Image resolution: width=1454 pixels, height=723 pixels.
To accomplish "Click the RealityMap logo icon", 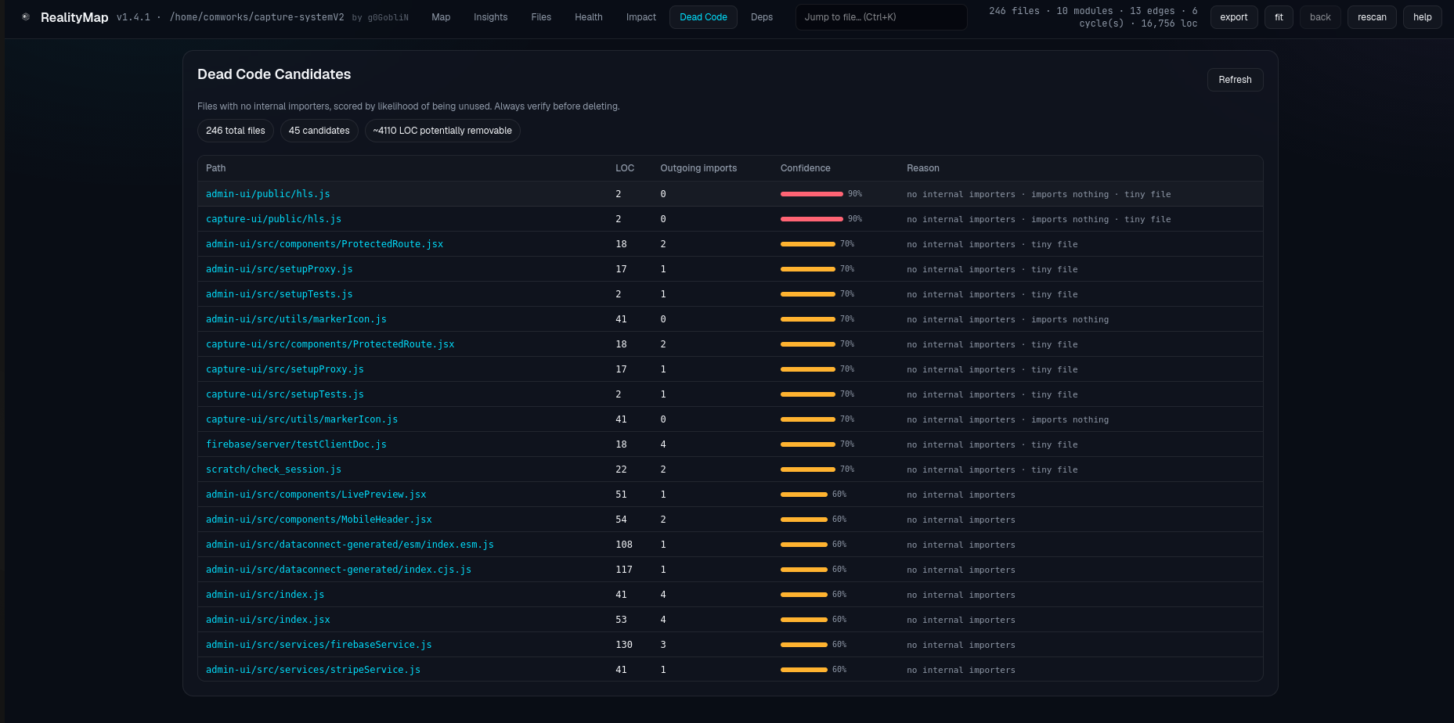I will click(26, 16).
